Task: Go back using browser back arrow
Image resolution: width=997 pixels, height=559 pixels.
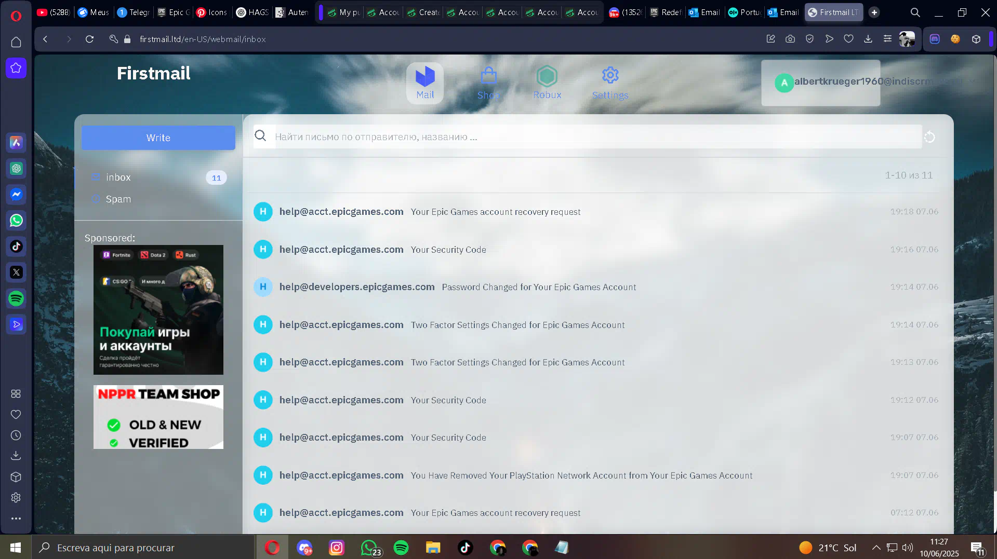Action: pos(45,39)
